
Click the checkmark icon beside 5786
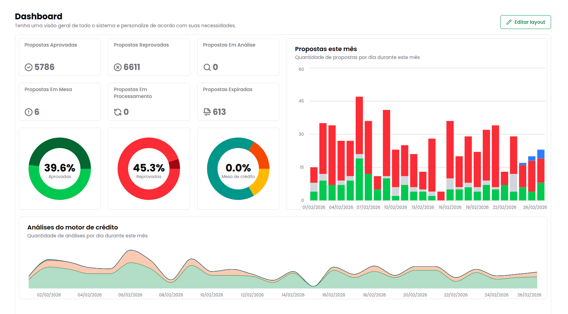pos(29,67)
